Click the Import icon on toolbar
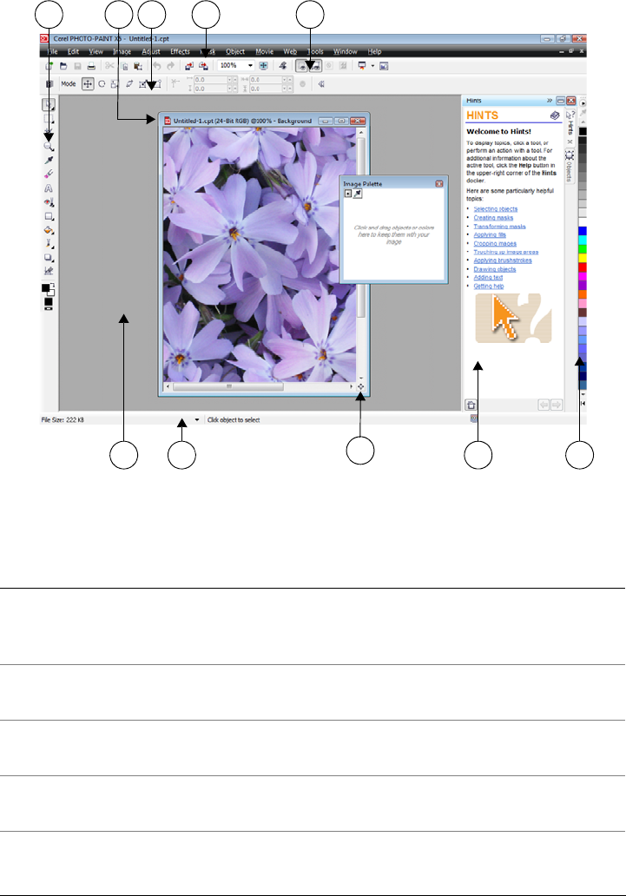The image size is (626, 896). tap(189, 66)
